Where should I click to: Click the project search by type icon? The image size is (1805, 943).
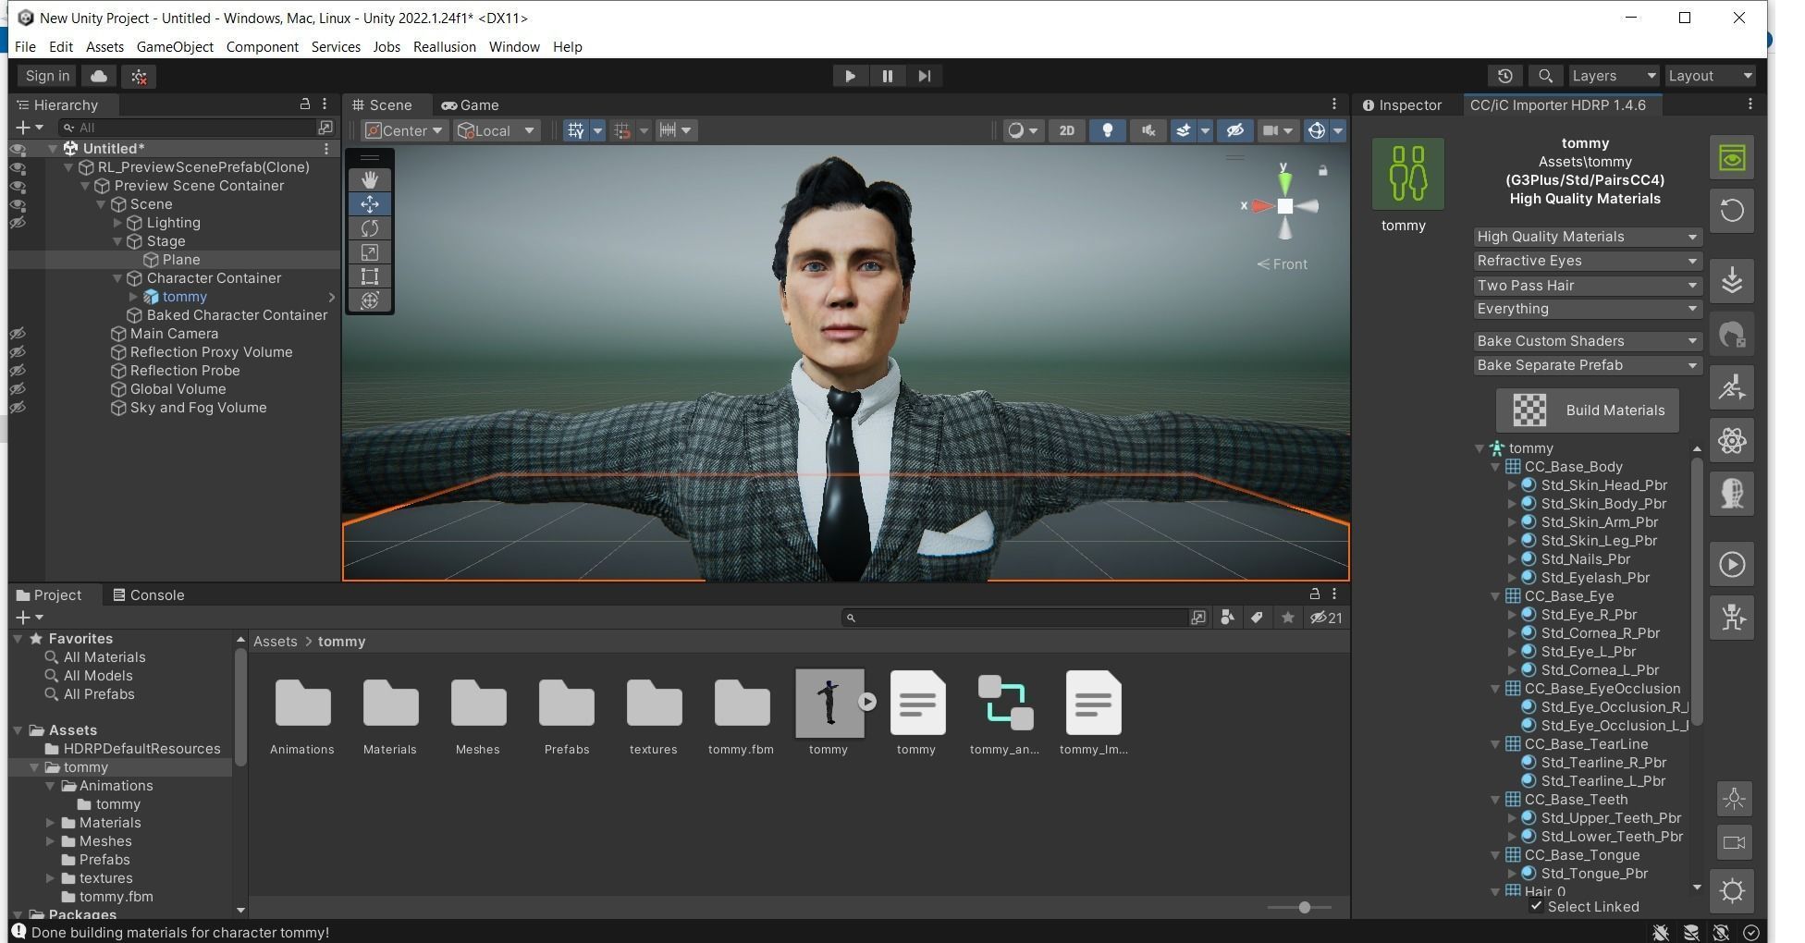coord(1227,618)
